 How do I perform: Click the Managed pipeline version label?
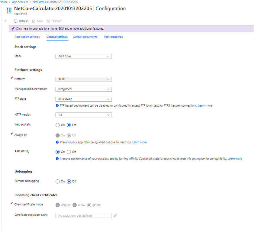(x=31, y=89)
